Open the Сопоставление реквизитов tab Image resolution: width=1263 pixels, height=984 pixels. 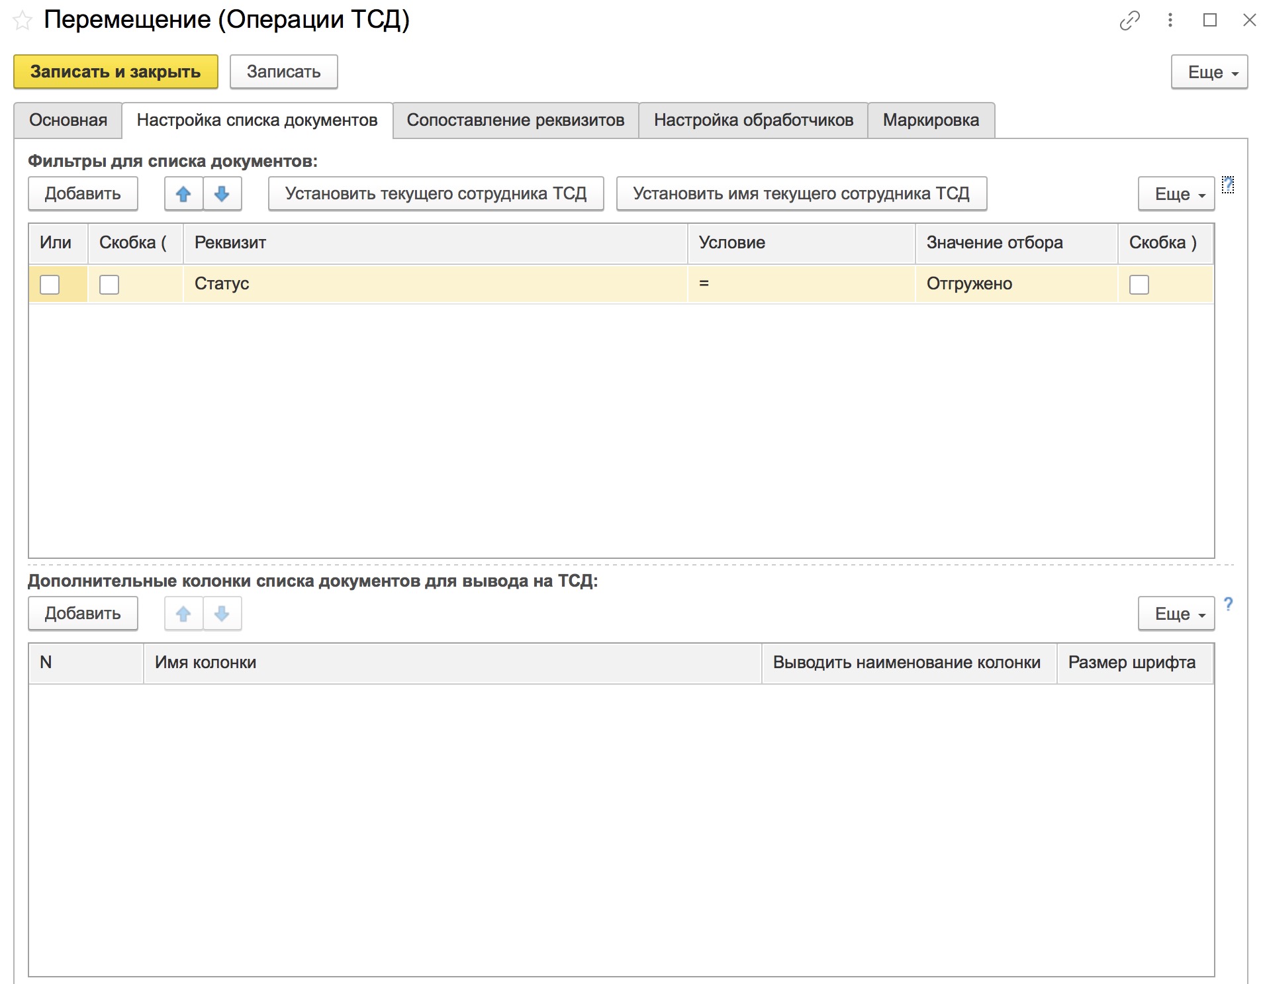point(516,121)
